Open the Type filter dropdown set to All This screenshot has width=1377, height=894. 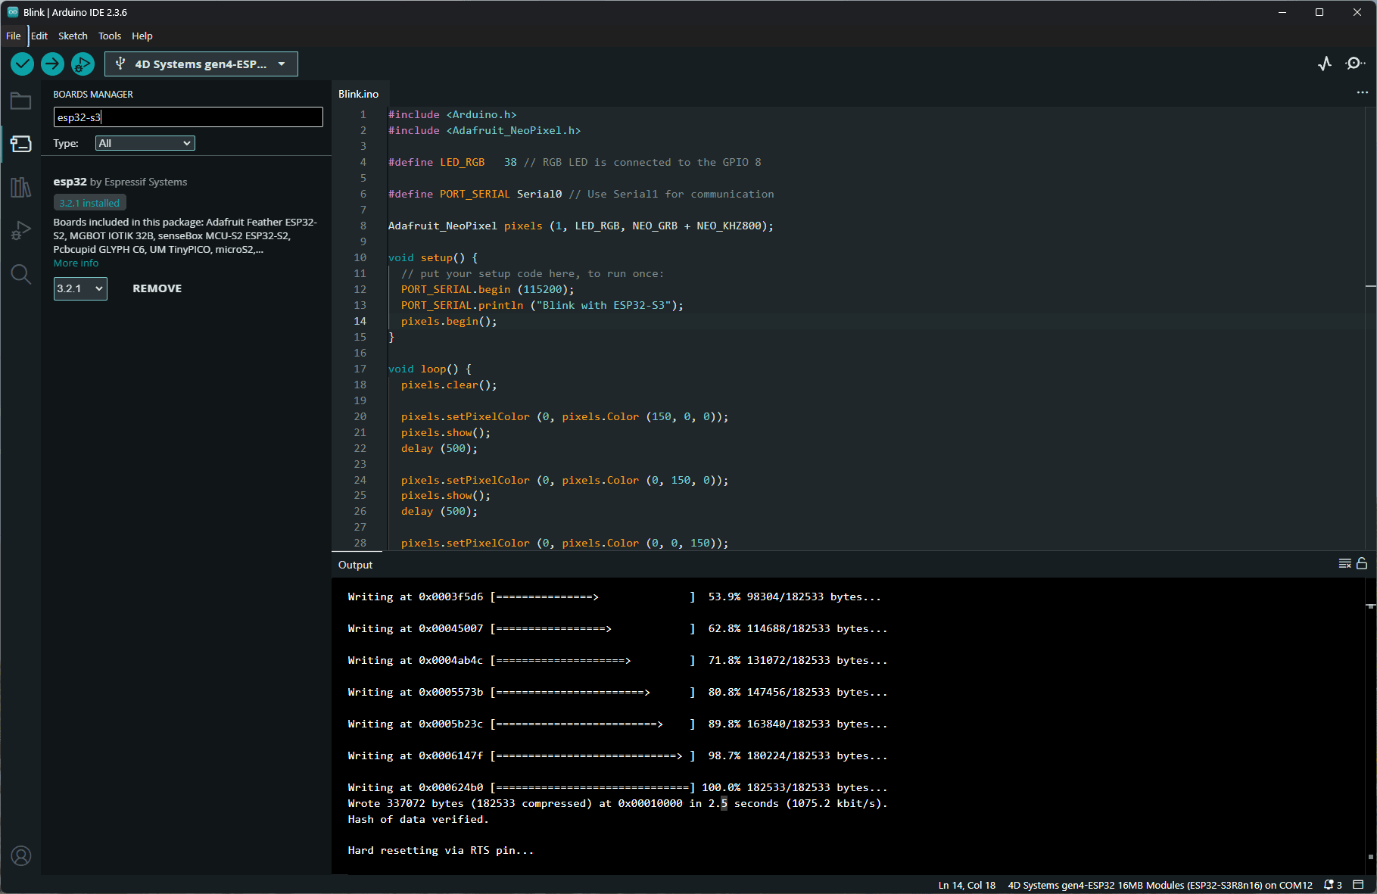[x=145, y=143]
